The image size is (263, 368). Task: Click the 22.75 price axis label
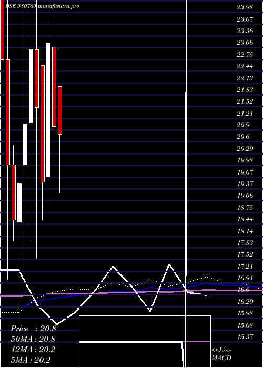tap(245, 55)
